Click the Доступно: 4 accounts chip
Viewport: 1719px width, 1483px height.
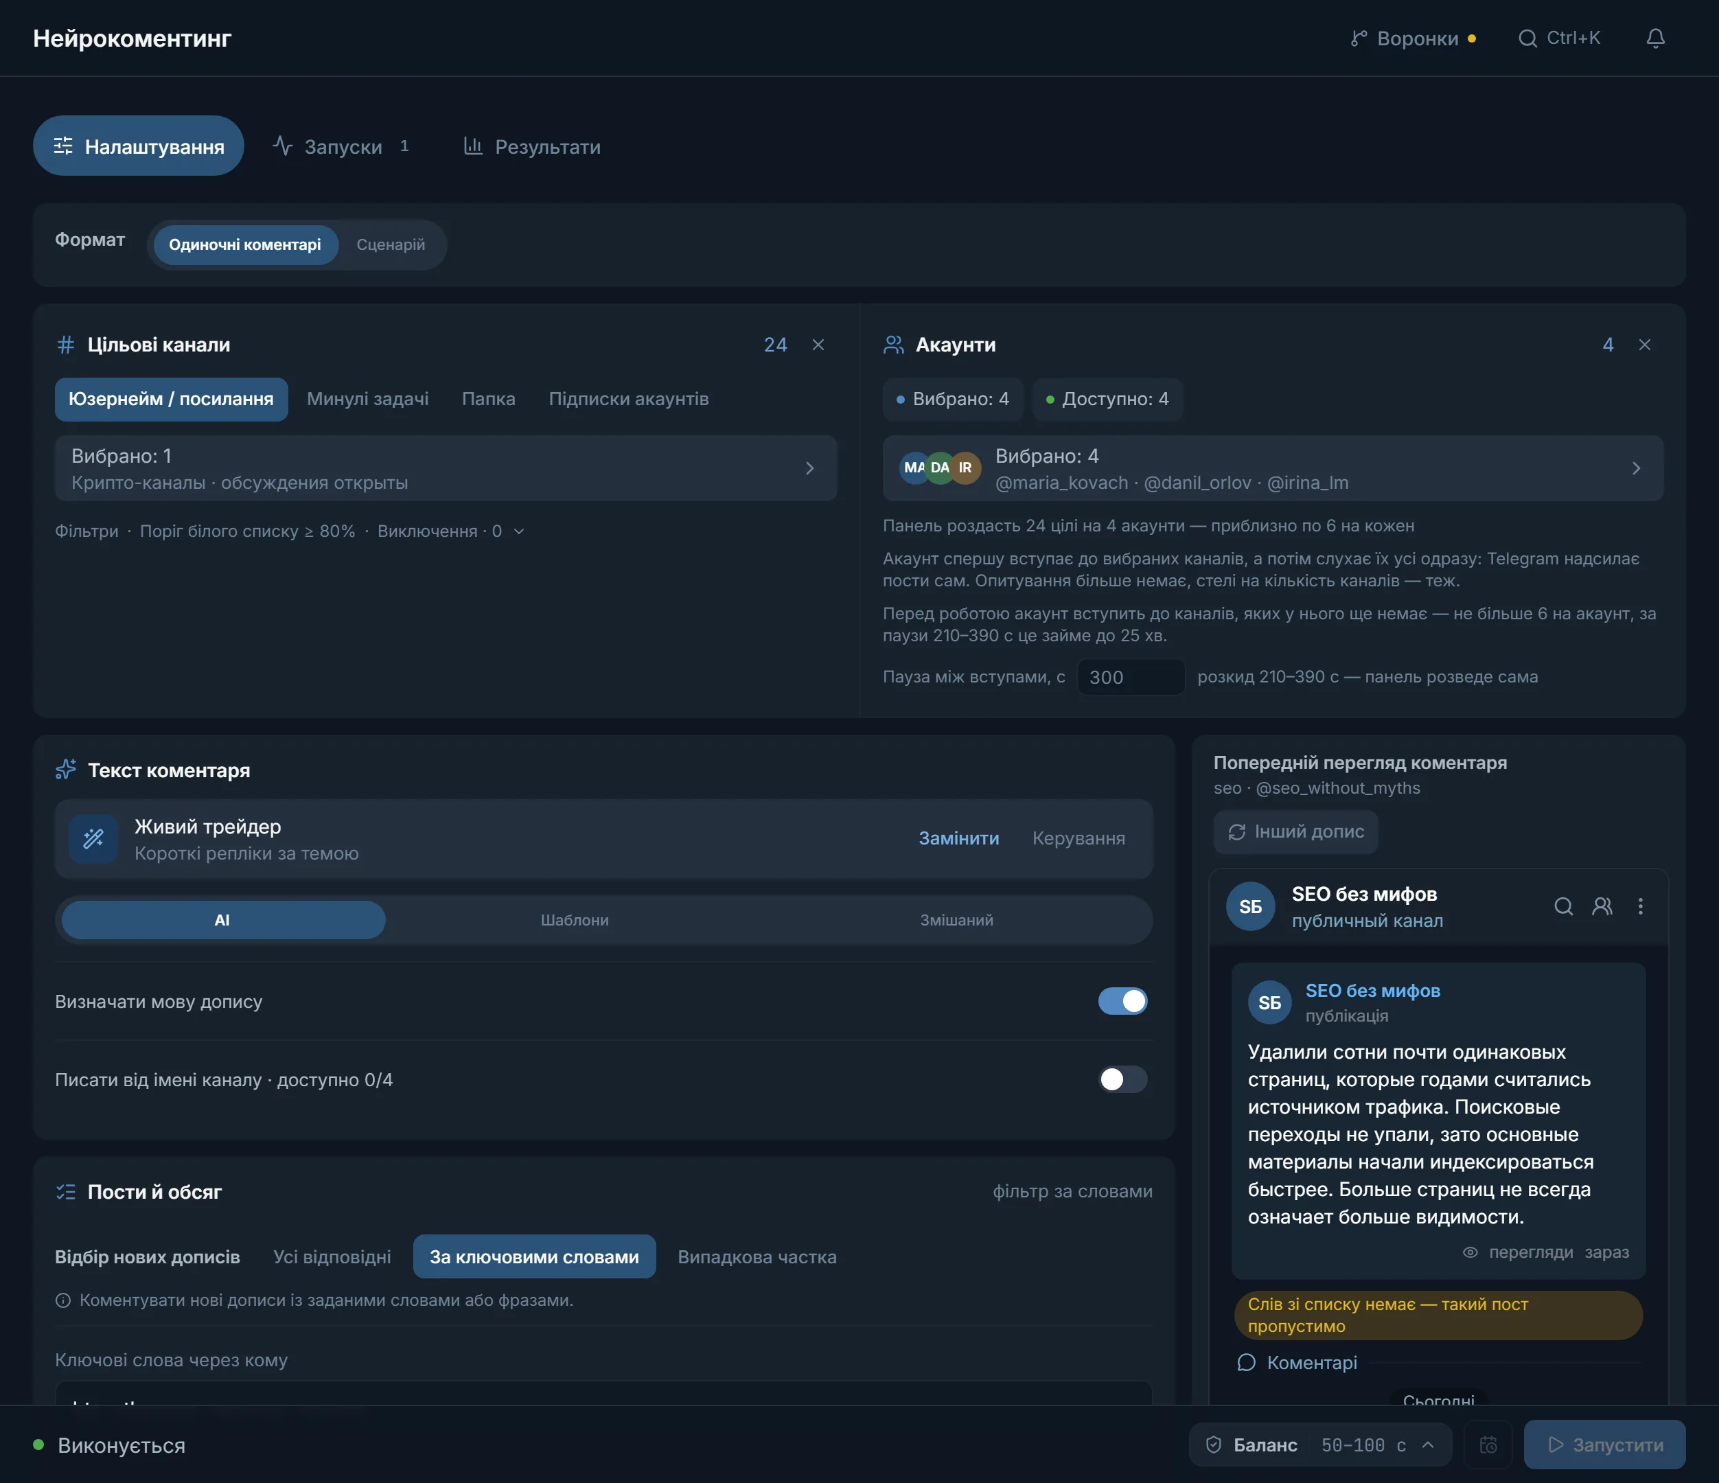pos(1107,399)
